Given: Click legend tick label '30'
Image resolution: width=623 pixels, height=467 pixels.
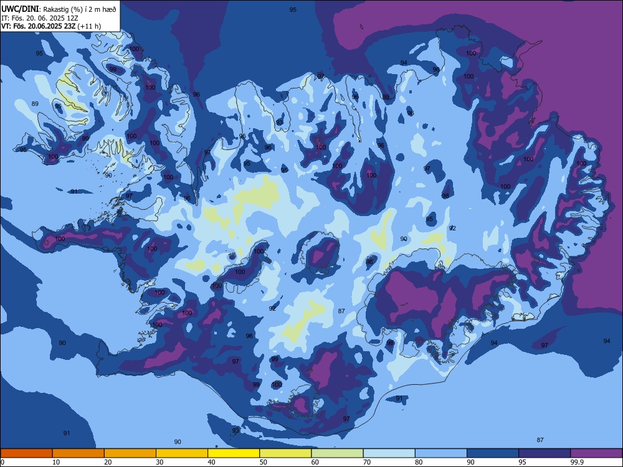Looking at the screenshot, I should pos(159,462).
